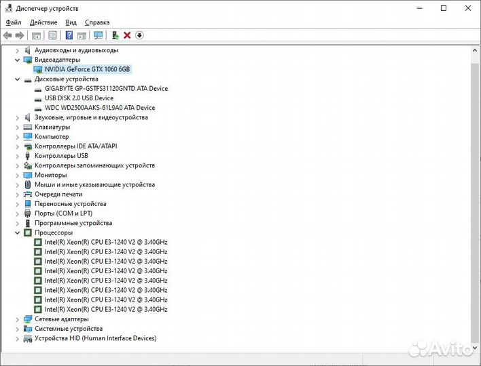Expand the Системные устройства node
The width and height of the screenshot is (481, 366).
coord(18,329)
